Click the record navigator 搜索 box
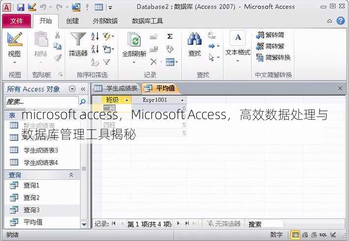349x241 pixels. pyautogui.click(x=264, y=224)
